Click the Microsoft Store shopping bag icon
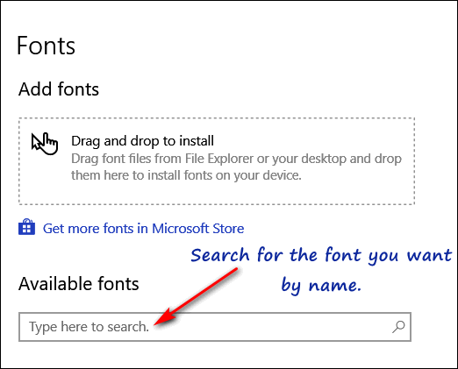Viewport: 458px width, 369px height. pyautogui.click(x=26, y=227)
